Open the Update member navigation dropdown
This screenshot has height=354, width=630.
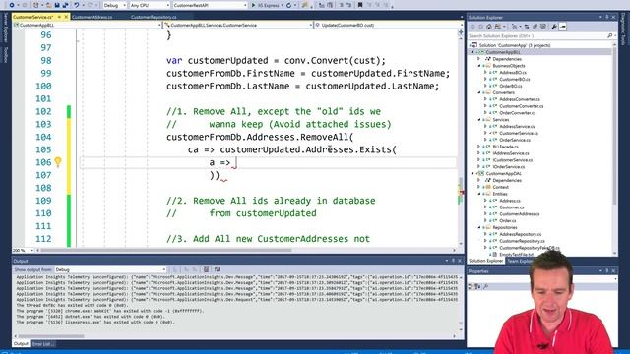coord(388,25)
